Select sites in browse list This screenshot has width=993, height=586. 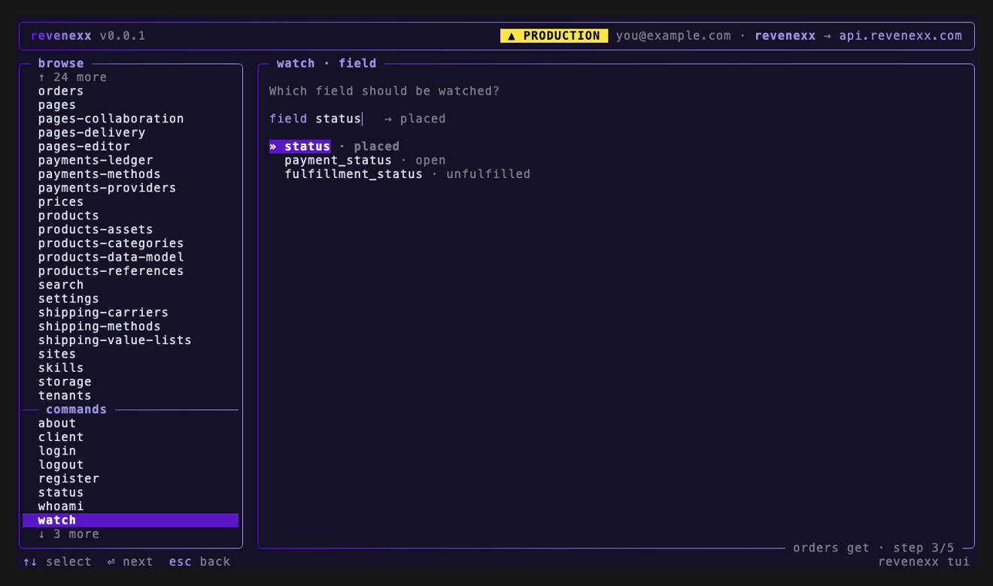click(x=57, y=354)
